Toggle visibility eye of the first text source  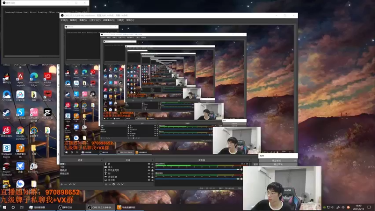point(149,164)
